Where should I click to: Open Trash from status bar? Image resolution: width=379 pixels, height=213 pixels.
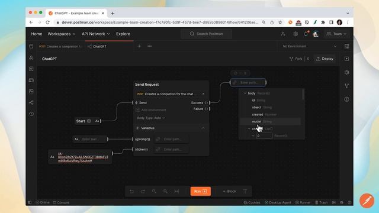[x=321, y=202]
